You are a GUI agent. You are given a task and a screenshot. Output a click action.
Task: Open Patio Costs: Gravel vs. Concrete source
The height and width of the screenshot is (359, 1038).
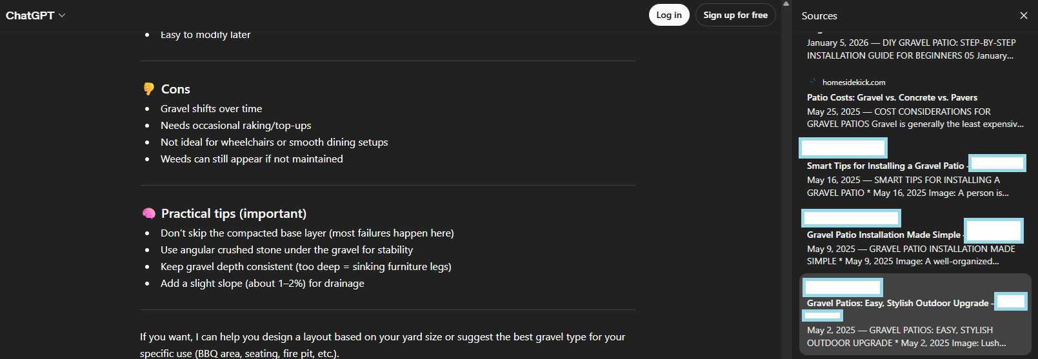[x=892, y=97]
